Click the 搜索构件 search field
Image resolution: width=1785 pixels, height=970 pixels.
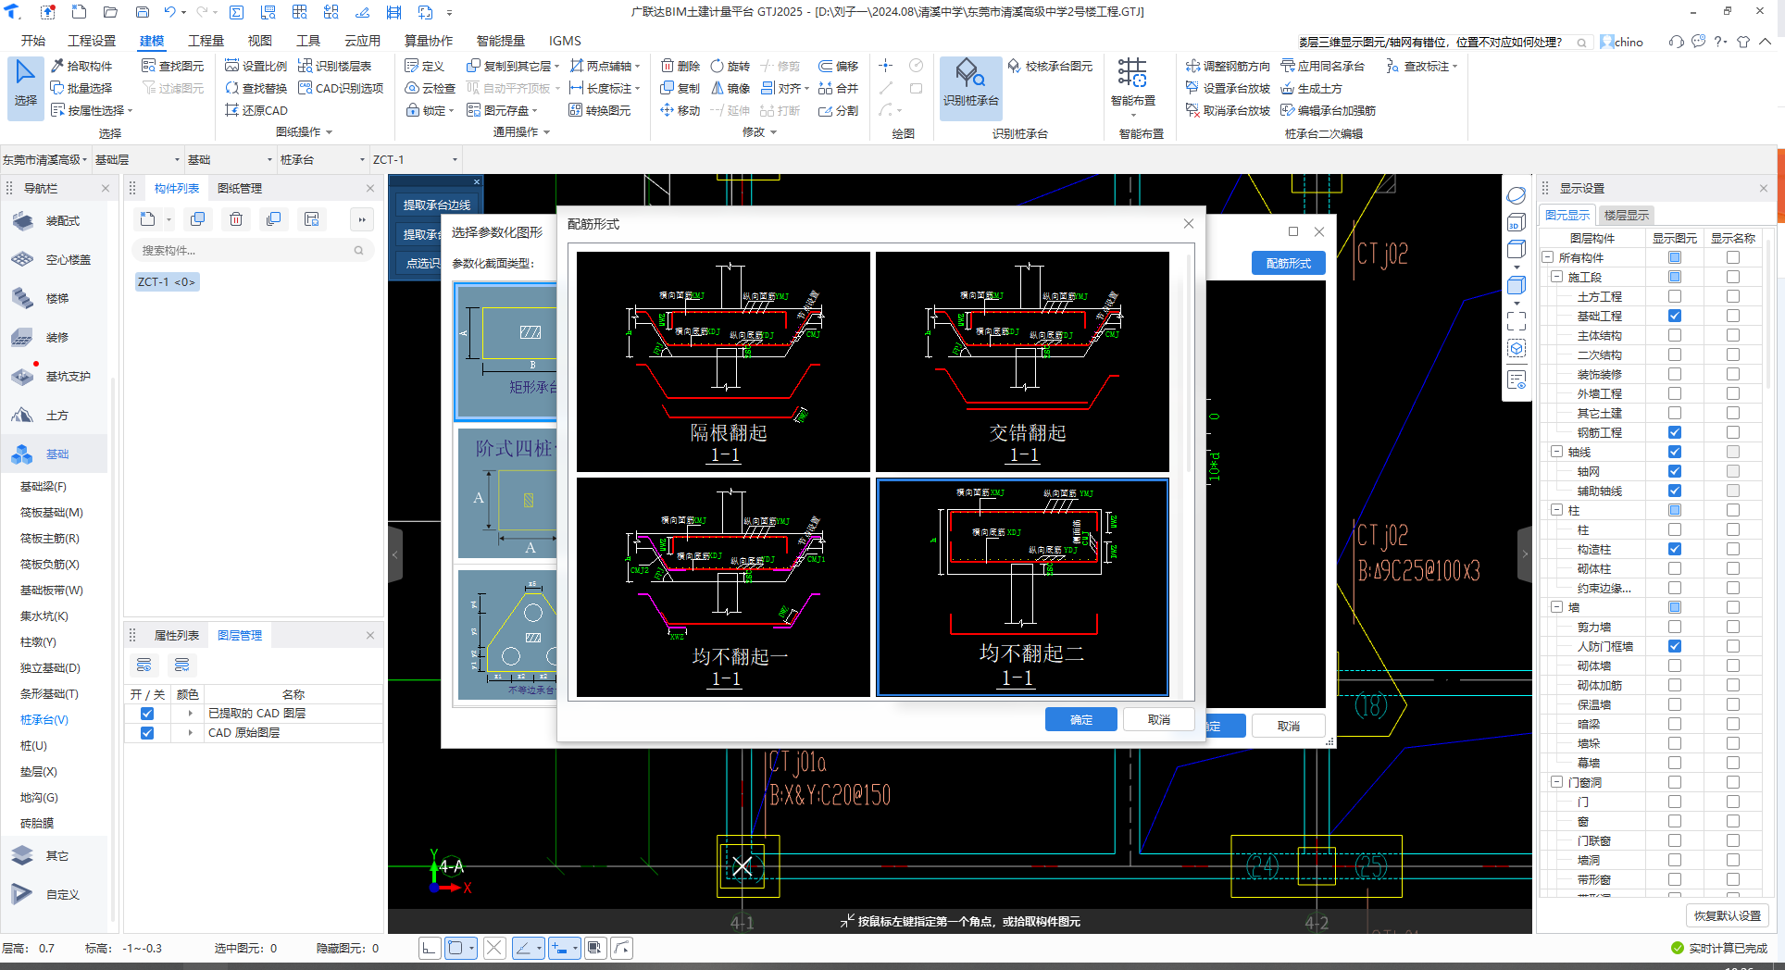click(x=252, y=250)
